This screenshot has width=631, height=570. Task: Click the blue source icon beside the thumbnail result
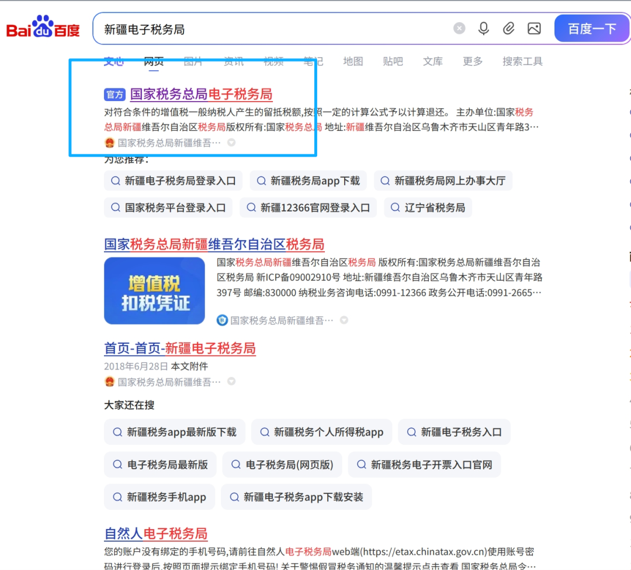pos(222,320)
